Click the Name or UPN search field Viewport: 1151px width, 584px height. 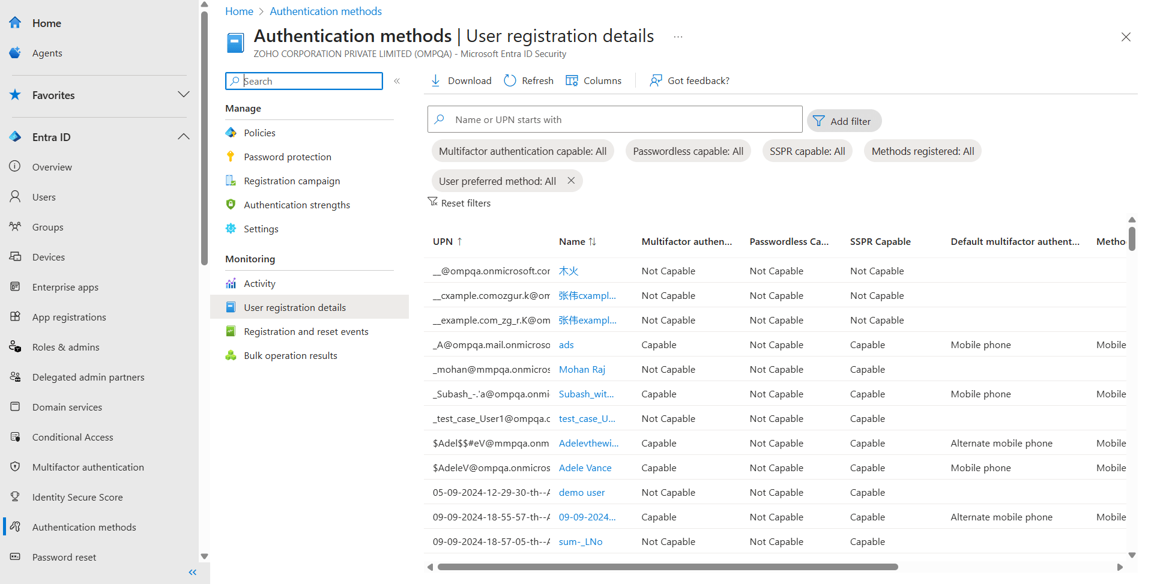615,119
